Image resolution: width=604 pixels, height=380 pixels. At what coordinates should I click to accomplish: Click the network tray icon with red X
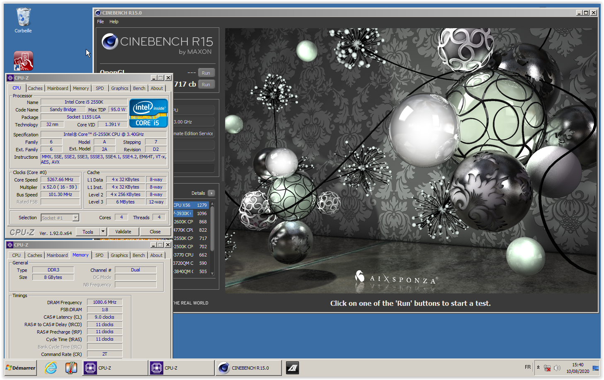pyautogui.click(x=547, y=368)
